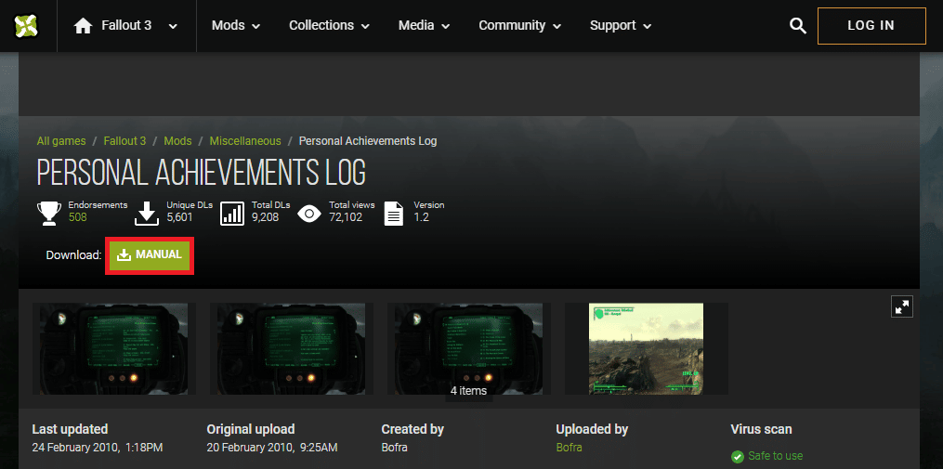The image size is (943, 469).
Task: Click the Total DLs value 9,208
Action: click(265, 217)
